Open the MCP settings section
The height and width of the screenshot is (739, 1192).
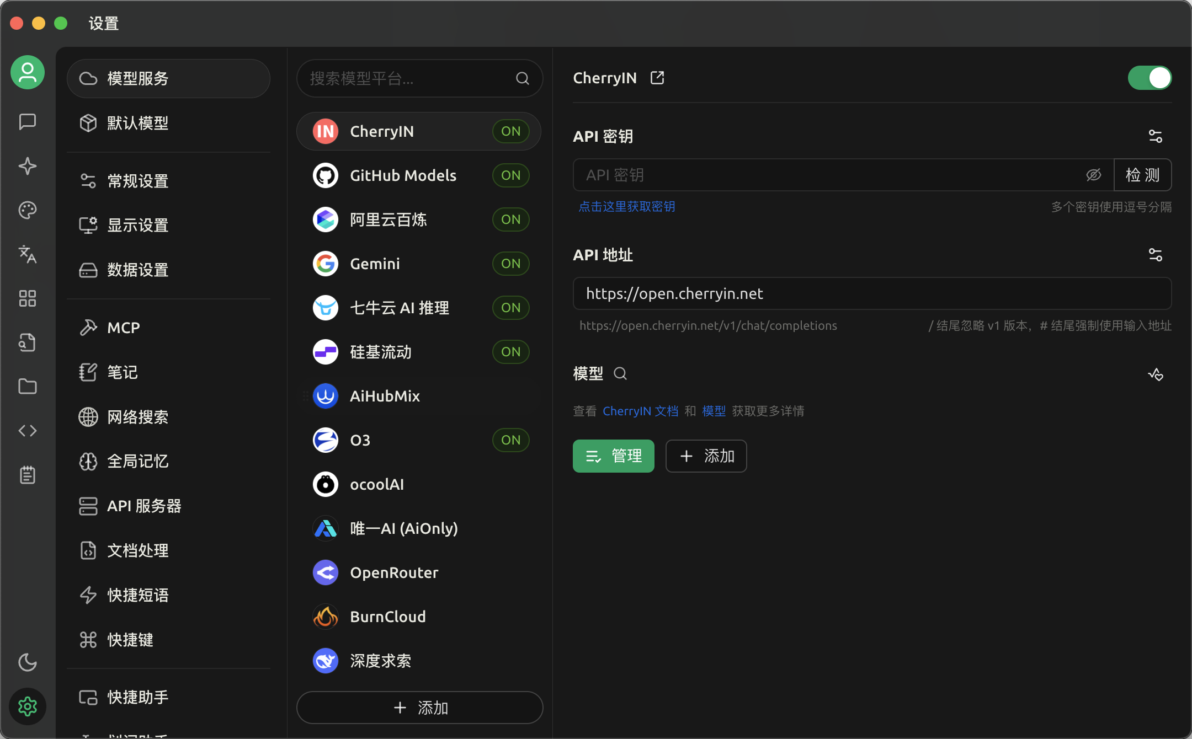[x=123, y=328]
